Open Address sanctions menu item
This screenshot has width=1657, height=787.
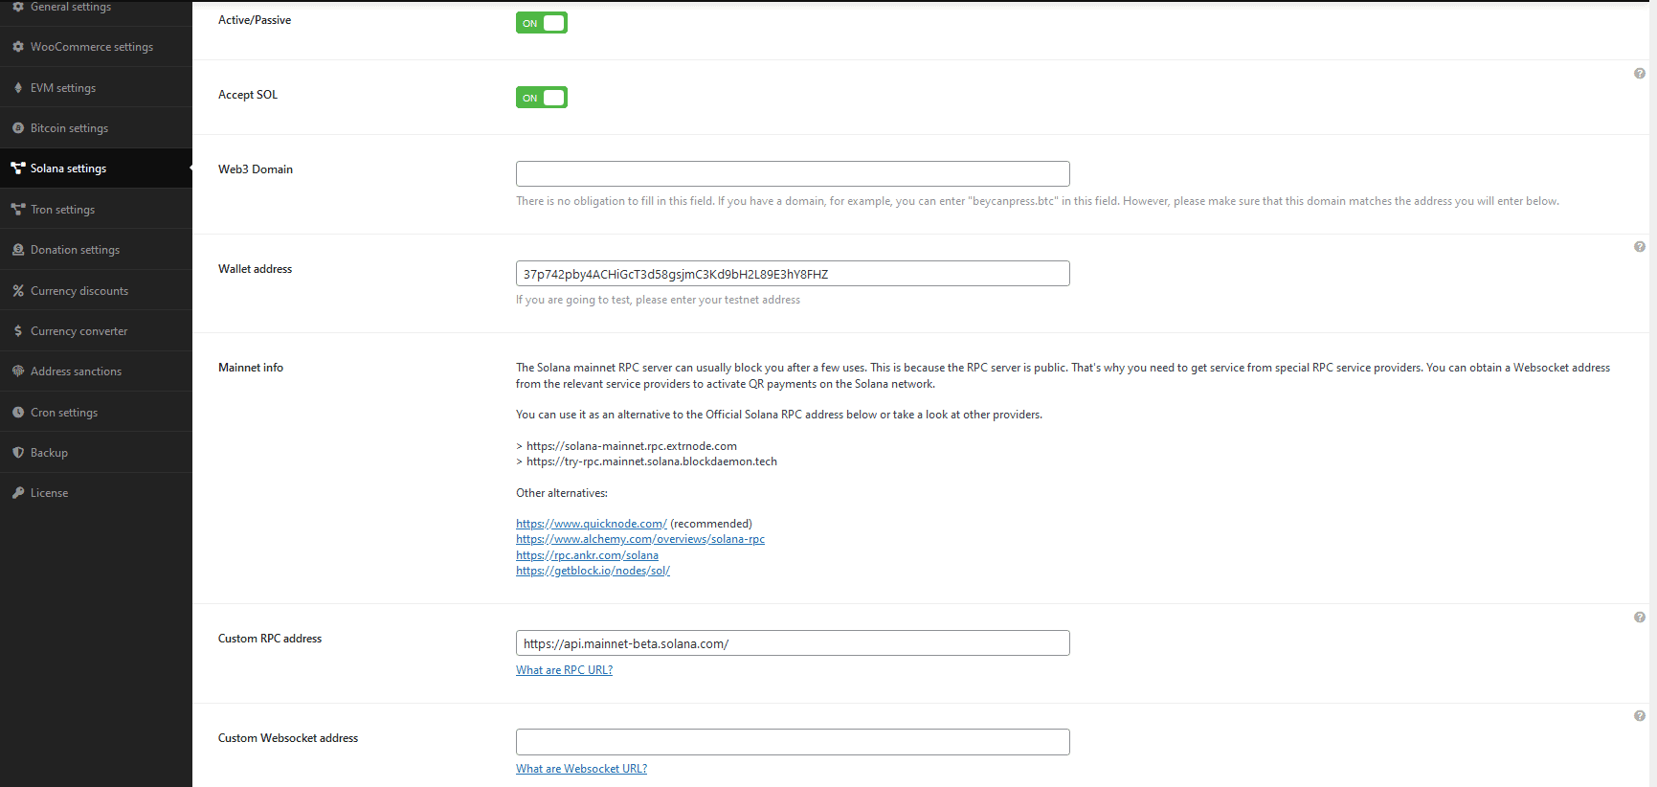tap(76, 371)
